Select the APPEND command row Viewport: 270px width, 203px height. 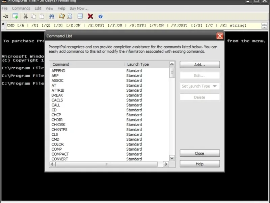click(x=109, y=71)
